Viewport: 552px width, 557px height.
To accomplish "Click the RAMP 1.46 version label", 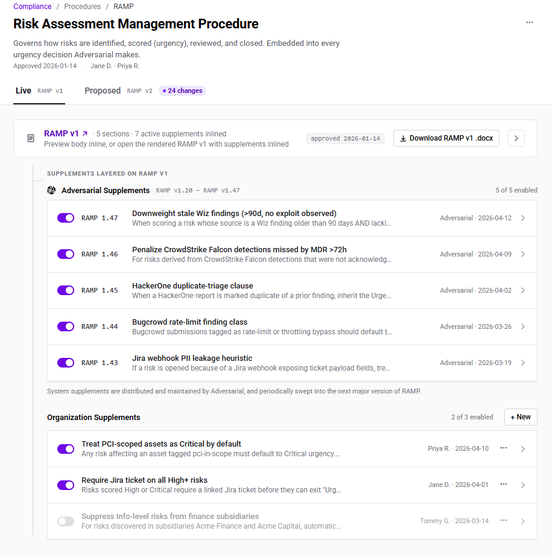I will click(100, 254).
